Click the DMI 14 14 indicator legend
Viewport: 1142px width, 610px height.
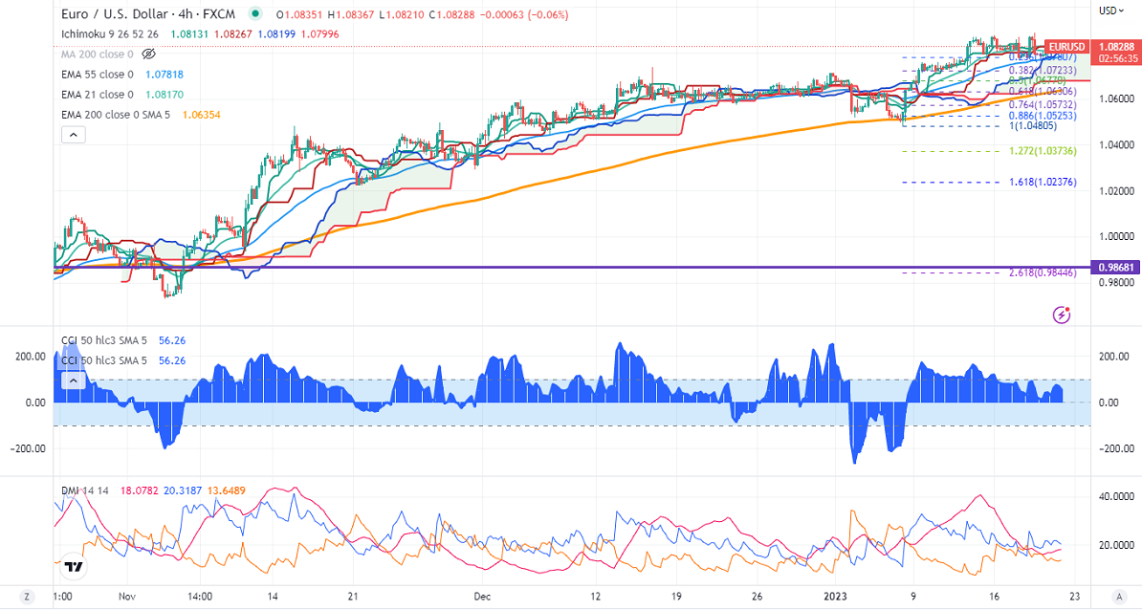point(84,490)
